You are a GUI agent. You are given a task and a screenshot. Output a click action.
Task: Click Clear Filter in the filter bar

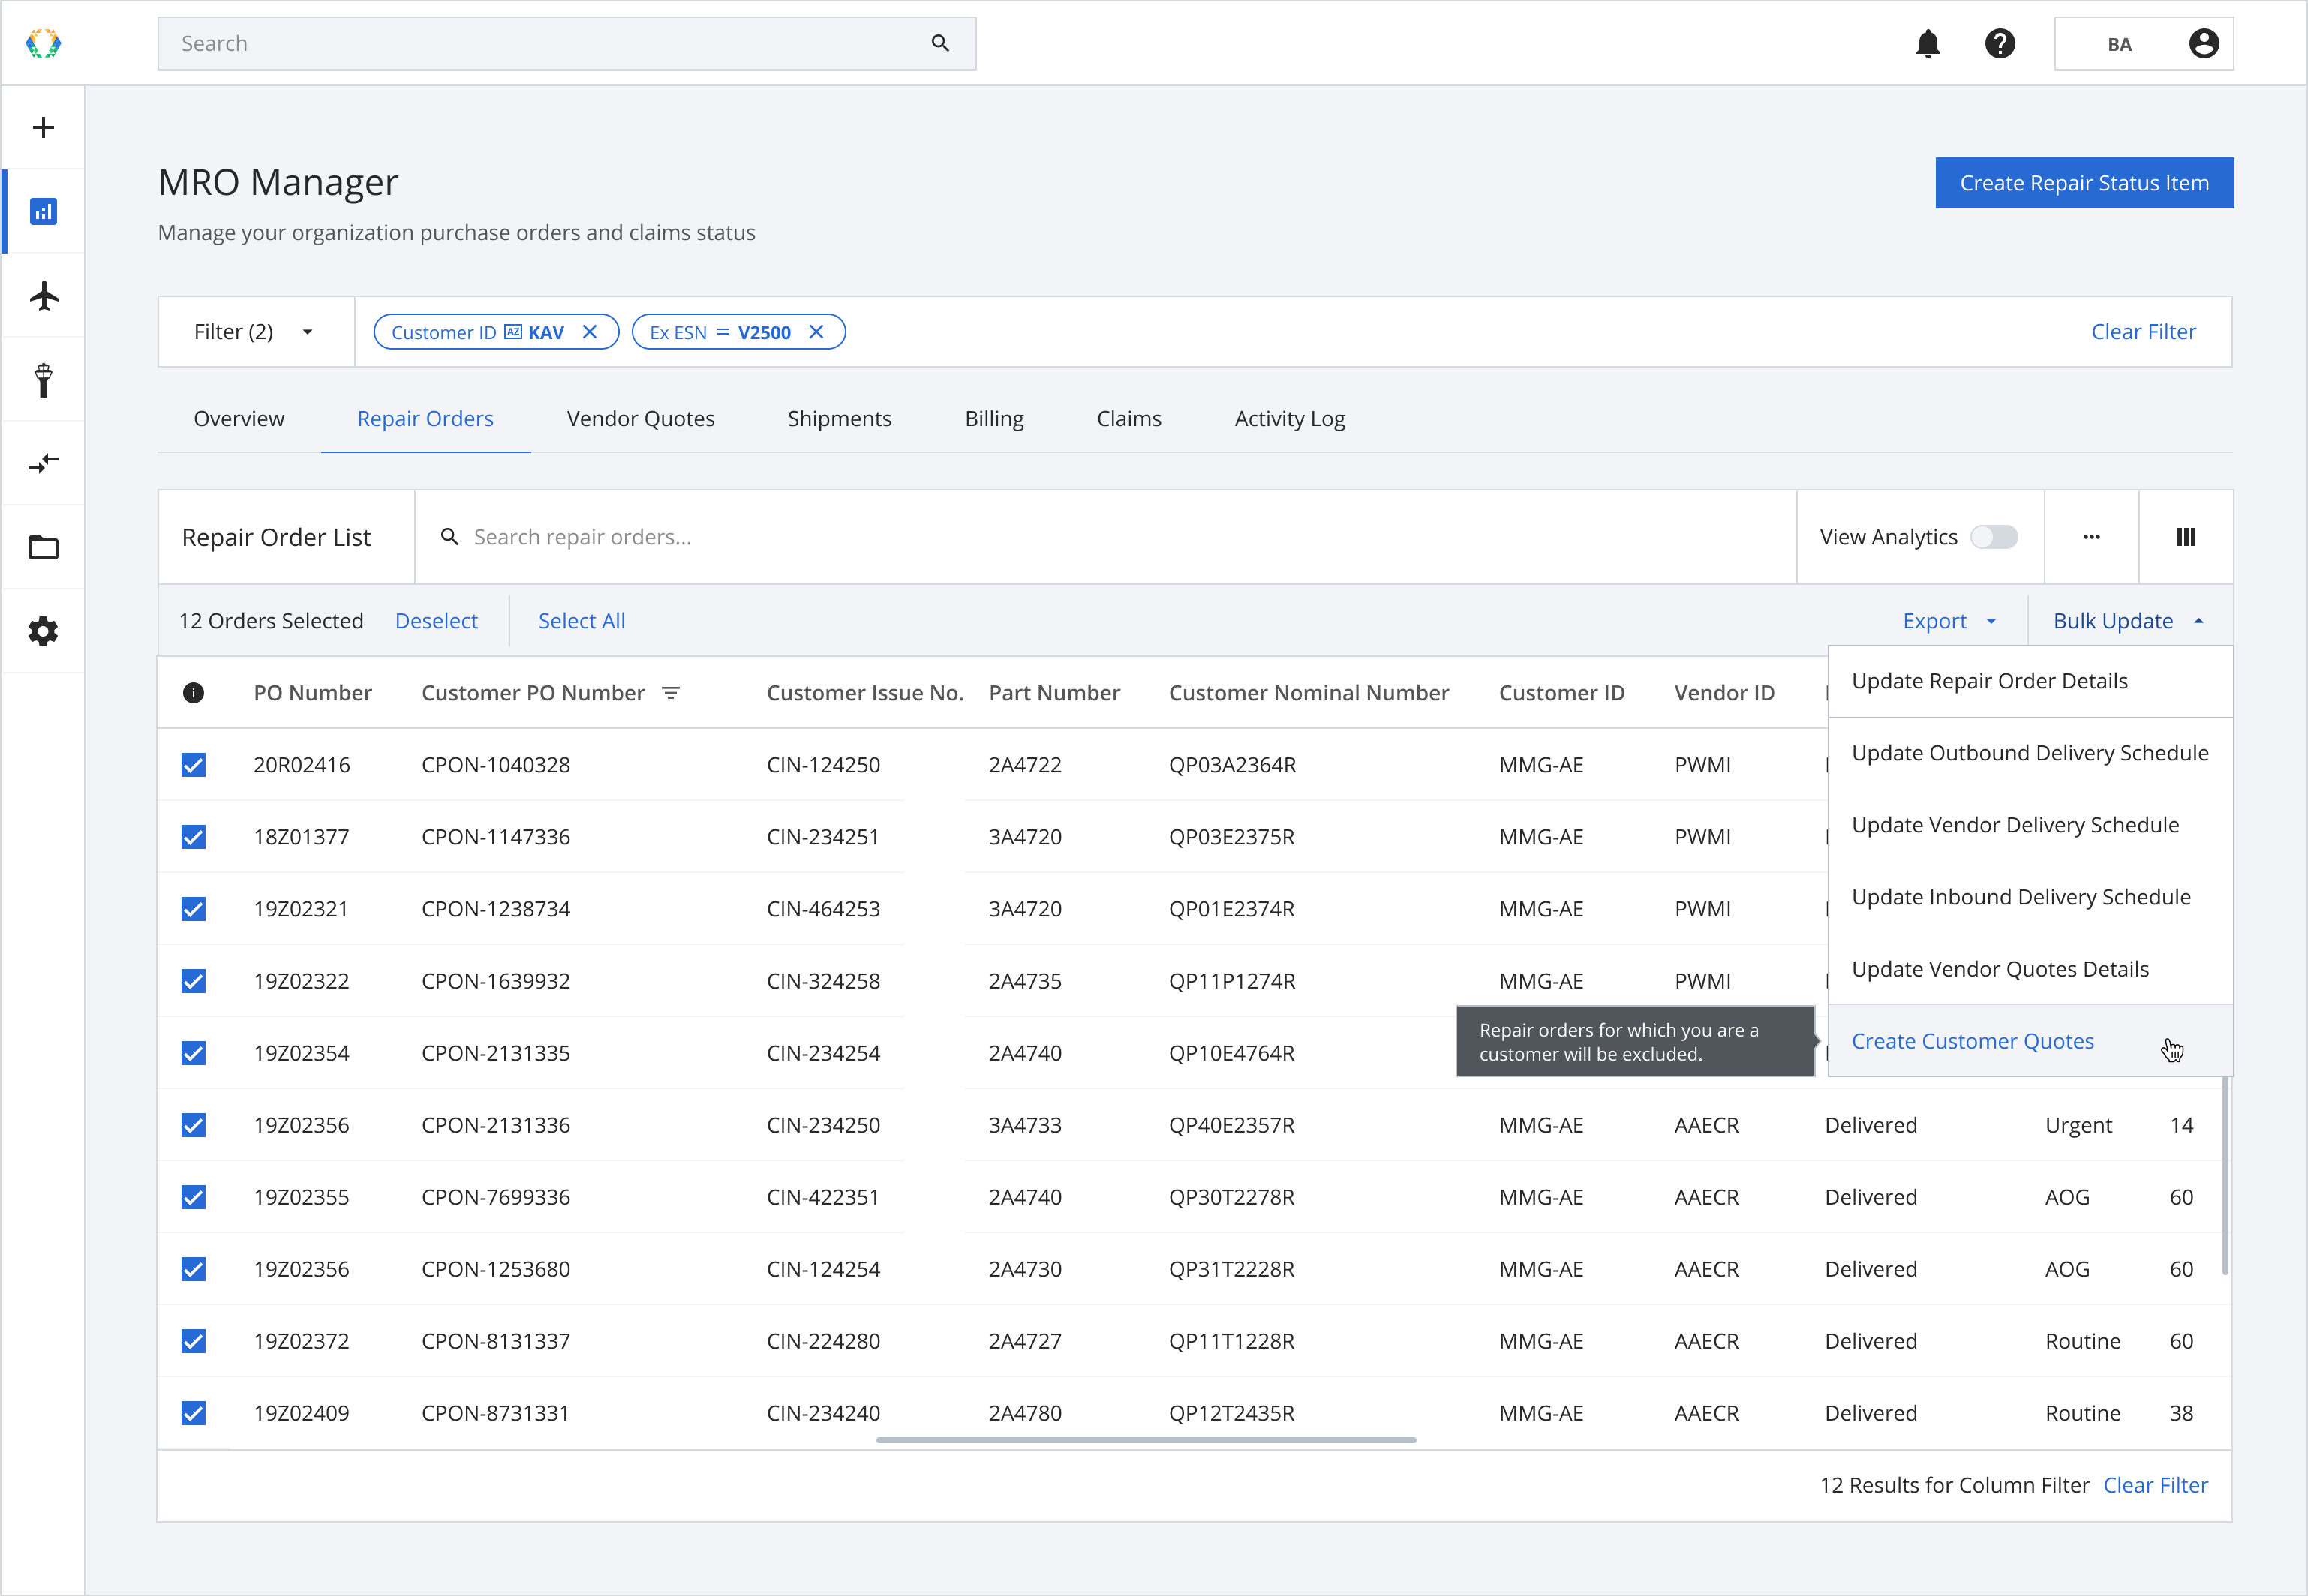tap(2143, 332)
